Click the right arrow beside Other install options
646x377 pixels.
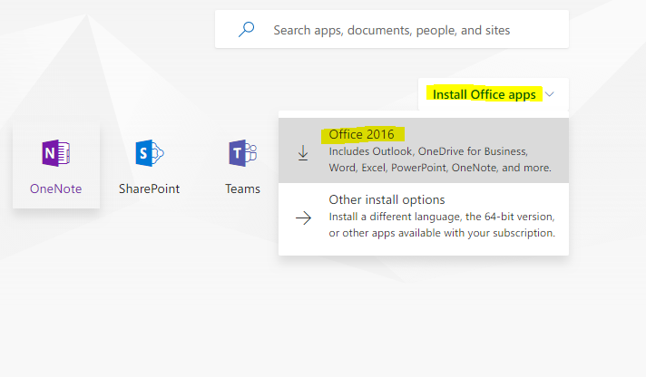(304, 217)
